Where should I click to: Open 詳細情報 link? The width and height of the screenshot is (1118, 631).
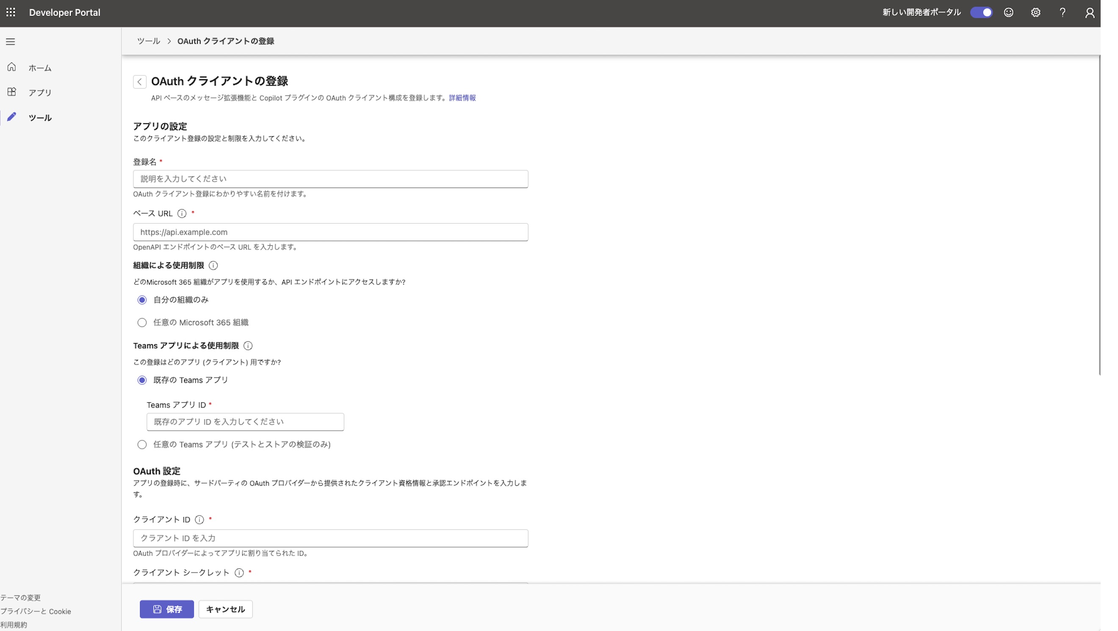[x=462, y=98]
